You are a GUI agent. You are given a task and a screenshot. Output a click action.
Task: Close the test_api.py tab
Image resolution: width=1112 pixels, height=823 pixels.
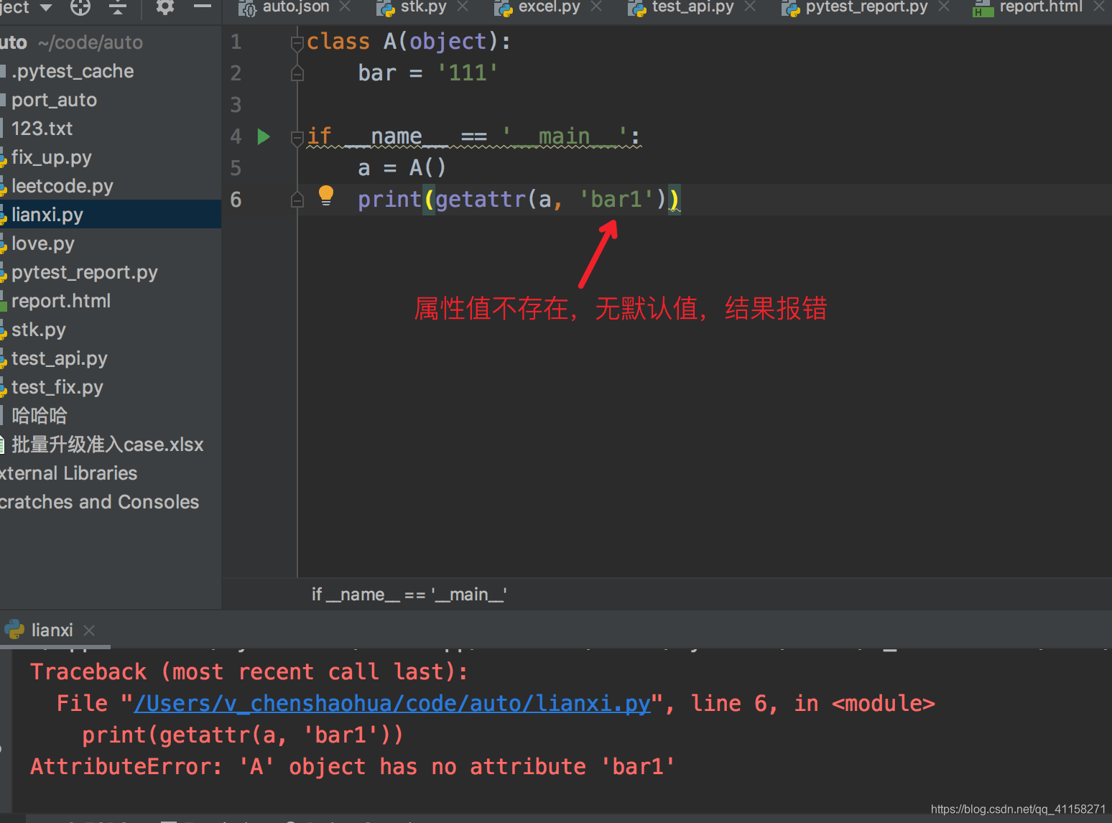click(750, 6)
